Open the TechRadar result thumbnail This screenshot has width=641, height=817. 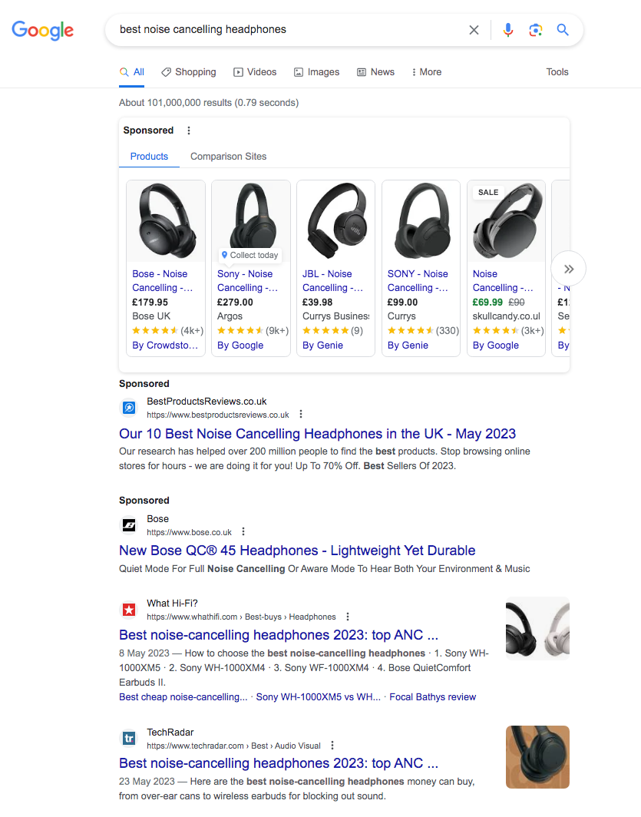[537, 757]
